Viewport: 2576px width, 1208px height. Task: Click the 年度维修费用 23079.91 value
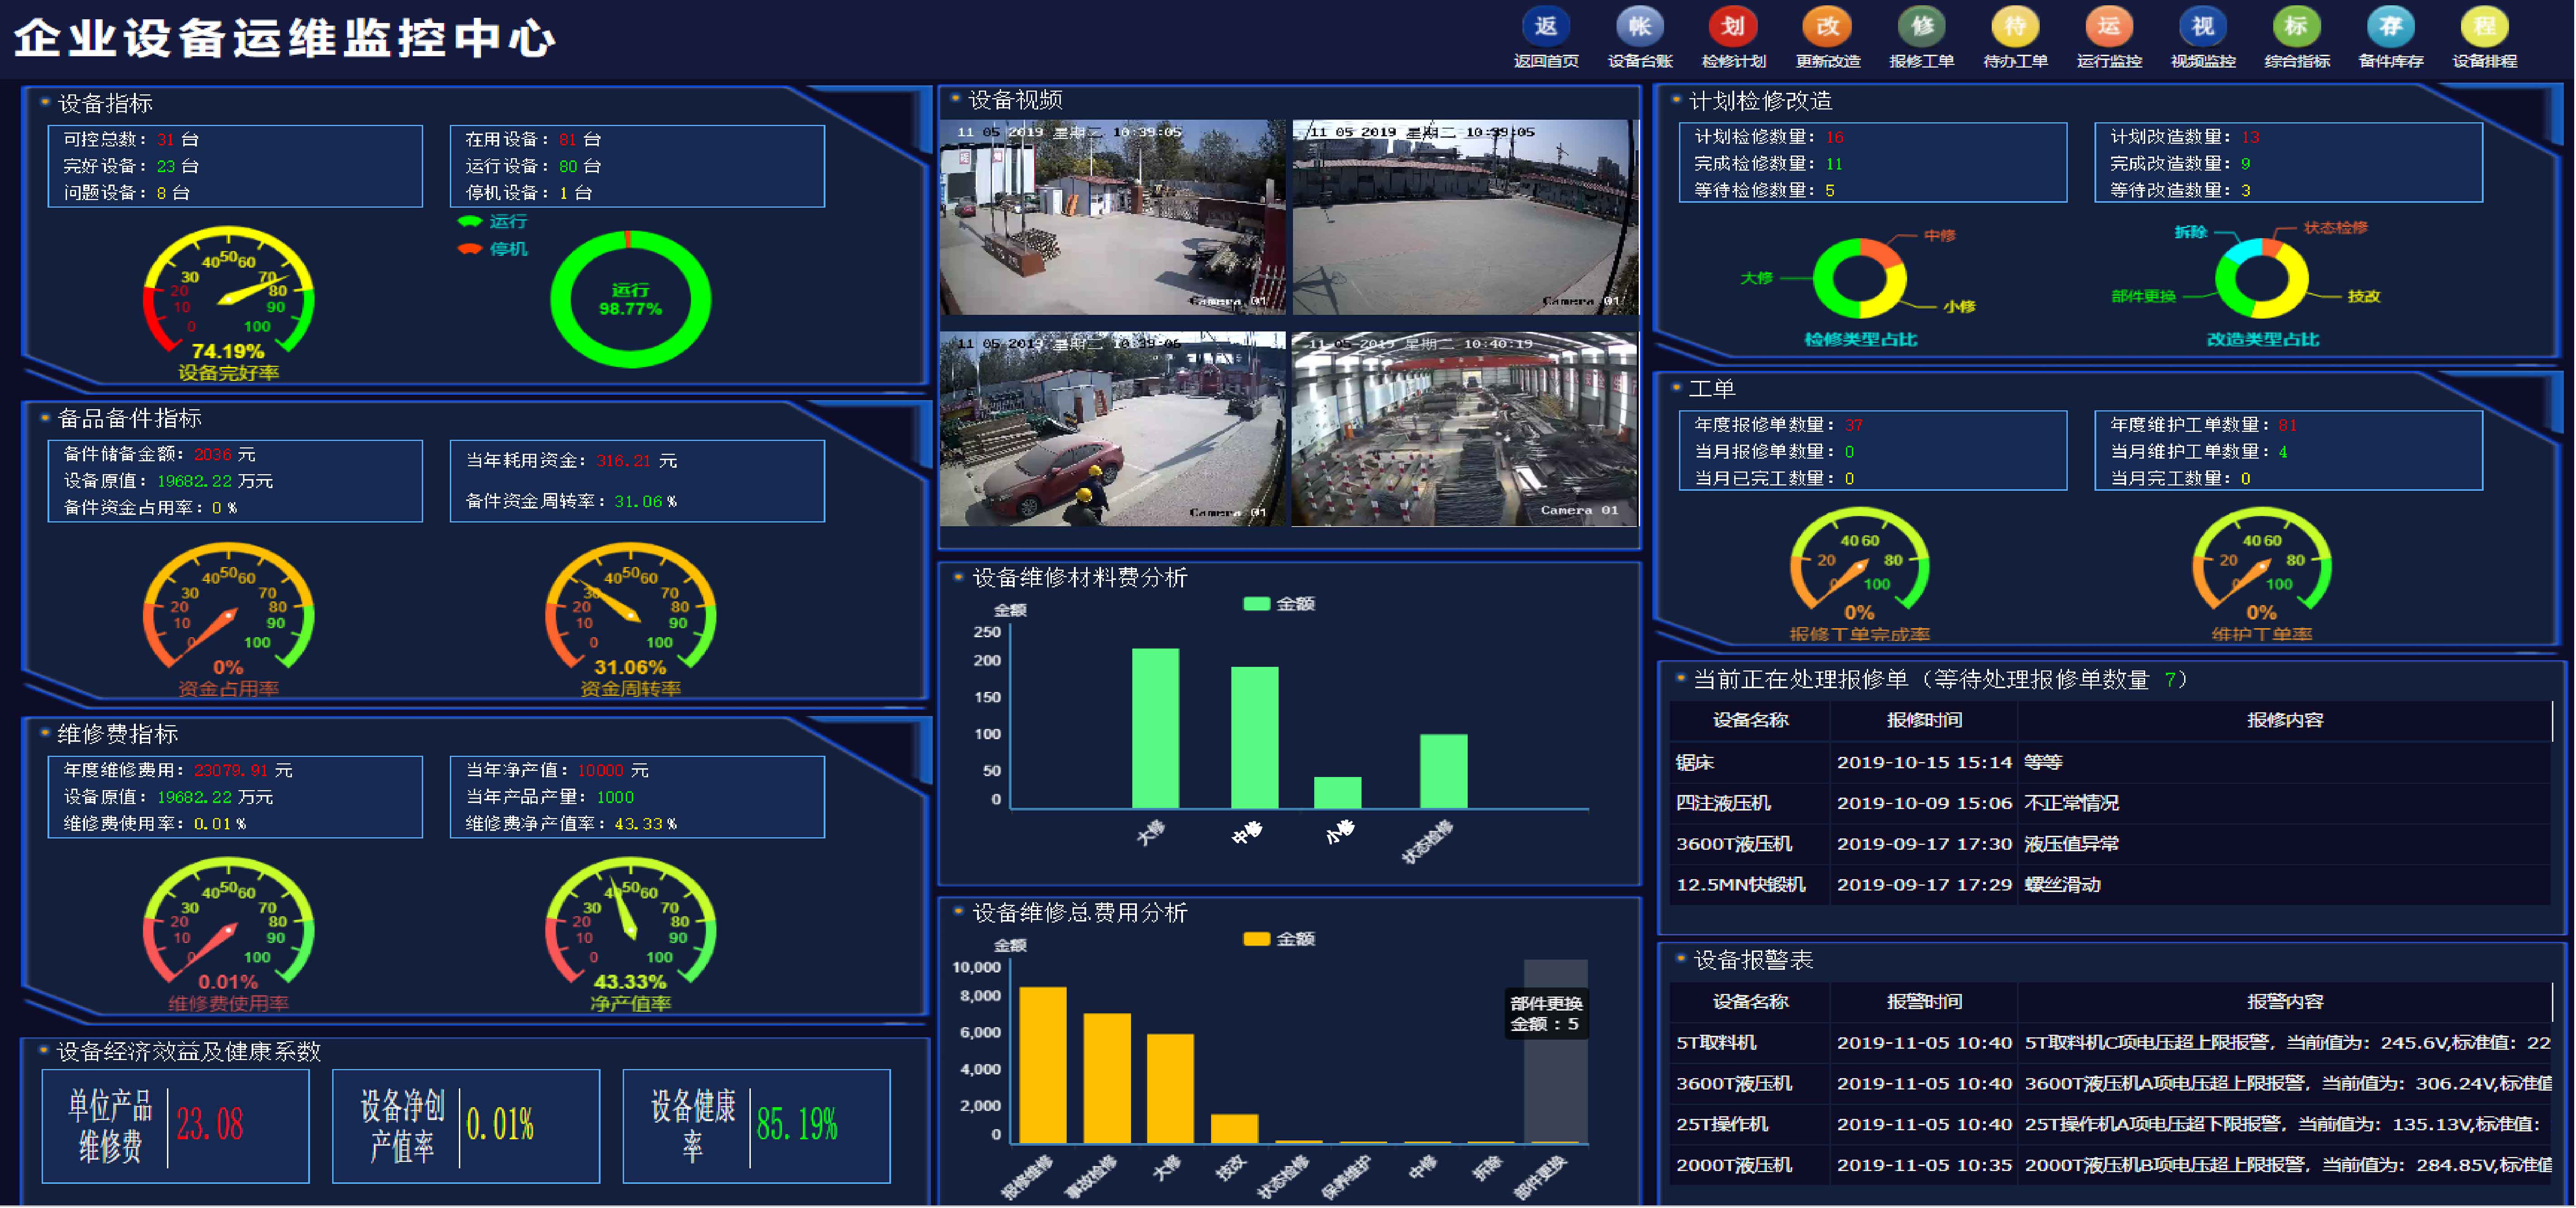pos(230,771)
